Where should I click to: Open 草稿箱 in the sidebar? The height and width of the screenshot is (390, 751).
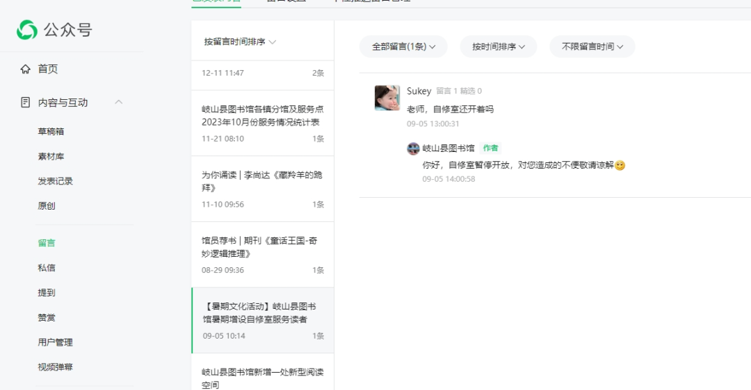coord(51,131)
